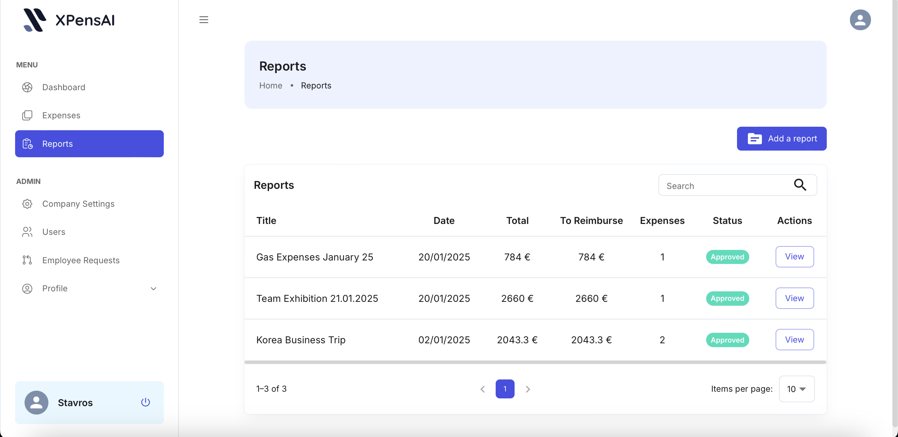This screenshot has width=898, height=437.
Task: Open the Expenses menu item
Action: pos(61,115)
